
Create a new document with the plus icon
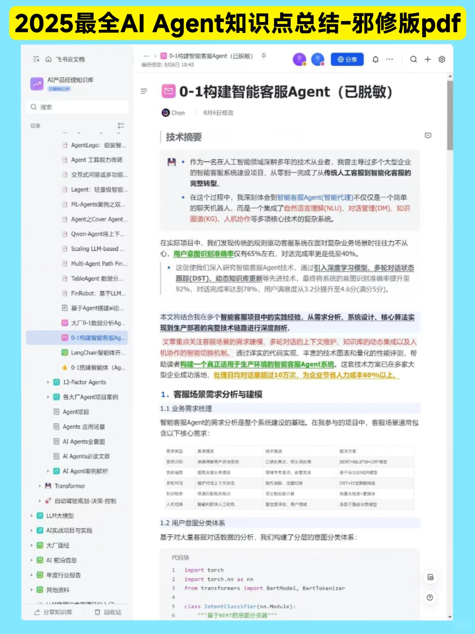427,59
